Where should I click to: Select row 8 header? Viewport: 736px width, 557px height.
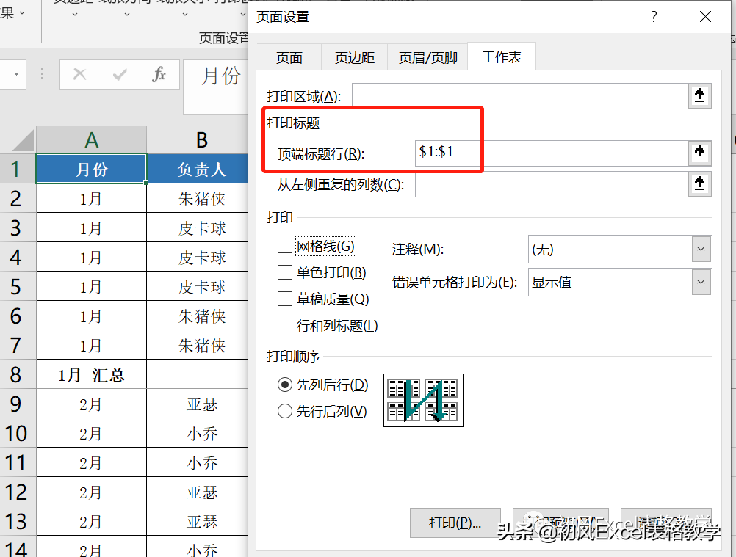click(18, 374)
